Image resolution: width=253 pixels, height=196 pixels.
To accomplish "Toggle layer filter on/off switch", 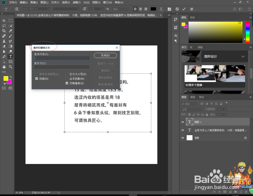I will (226, 103).
